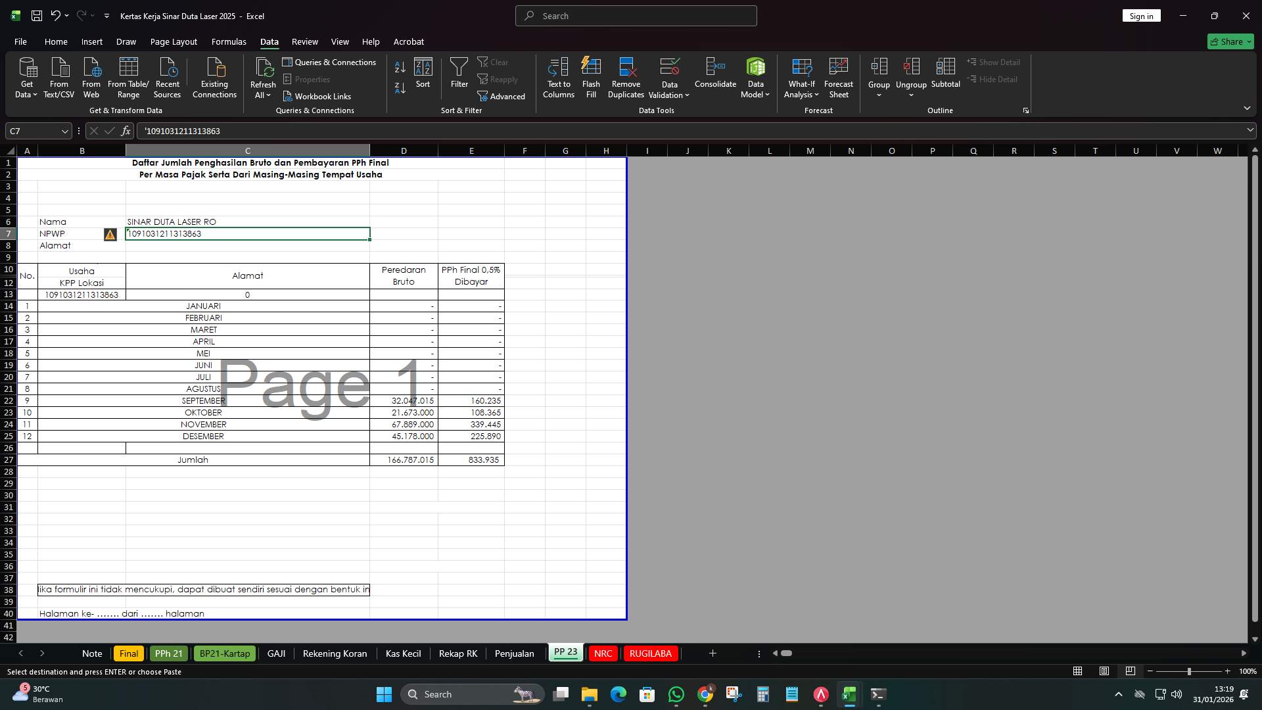The width and height of the screenshot is (1262, 710).
Task: Create a Forecast Sheet
Action: click(839, 77)
